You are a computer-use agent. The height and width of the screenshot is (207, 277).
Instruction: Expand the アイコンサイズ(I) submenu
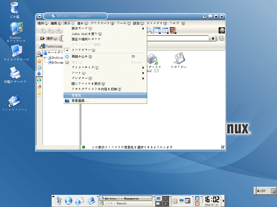click(x=105, y=67)
